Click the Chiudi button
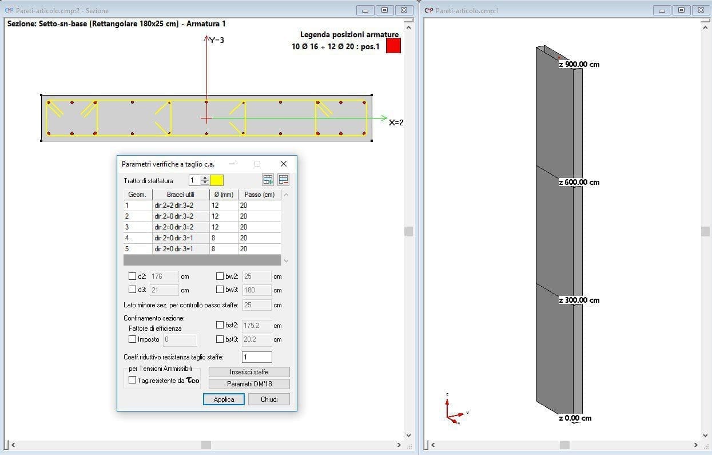This screenshot has height=455, width=712. [269, 399]
